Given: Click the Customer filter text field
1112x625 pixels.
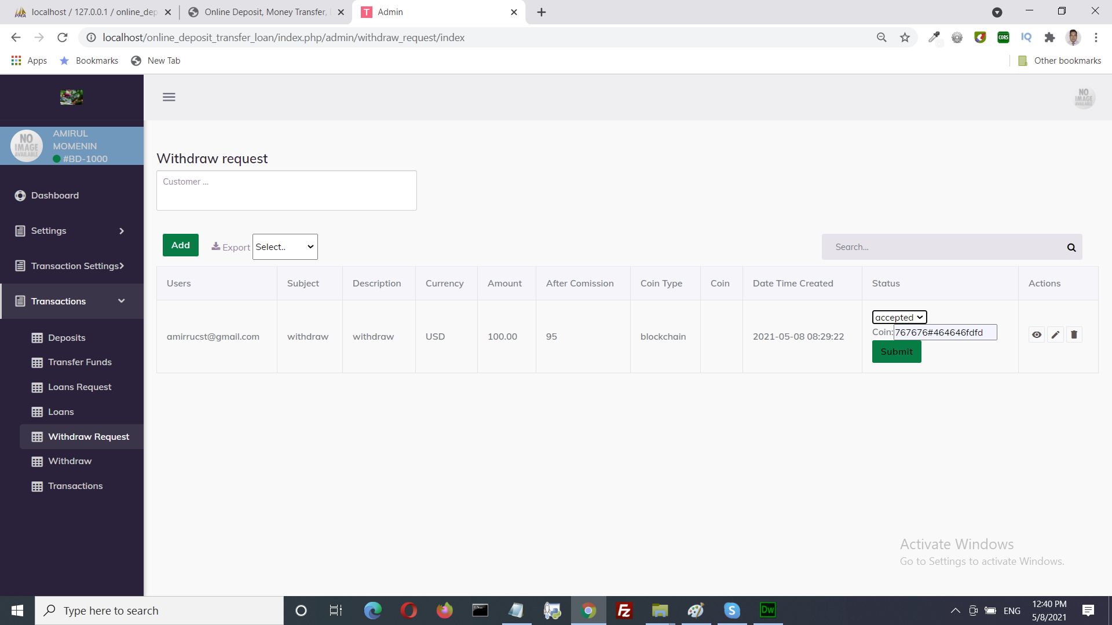Looking at the screenshot, I should pos(286,190).
